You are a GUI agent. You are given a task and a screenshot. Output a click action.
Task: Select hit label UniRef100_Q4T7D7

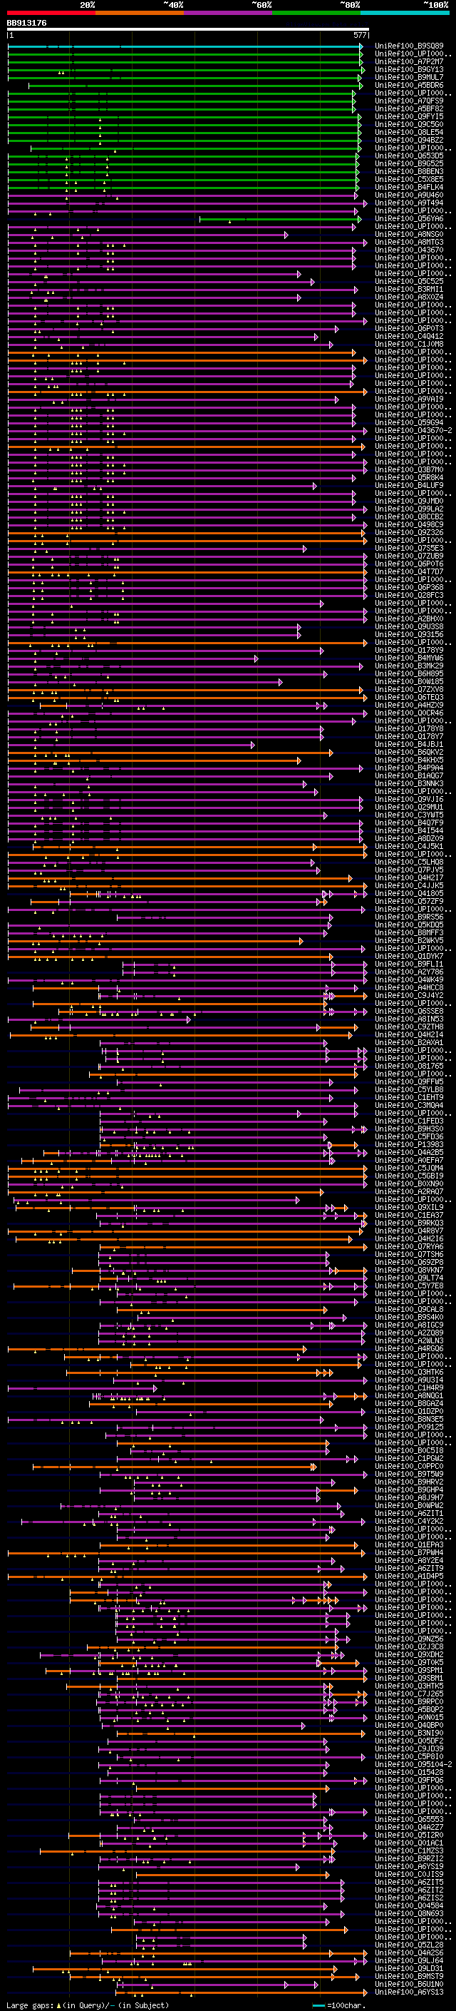[409, 572]
